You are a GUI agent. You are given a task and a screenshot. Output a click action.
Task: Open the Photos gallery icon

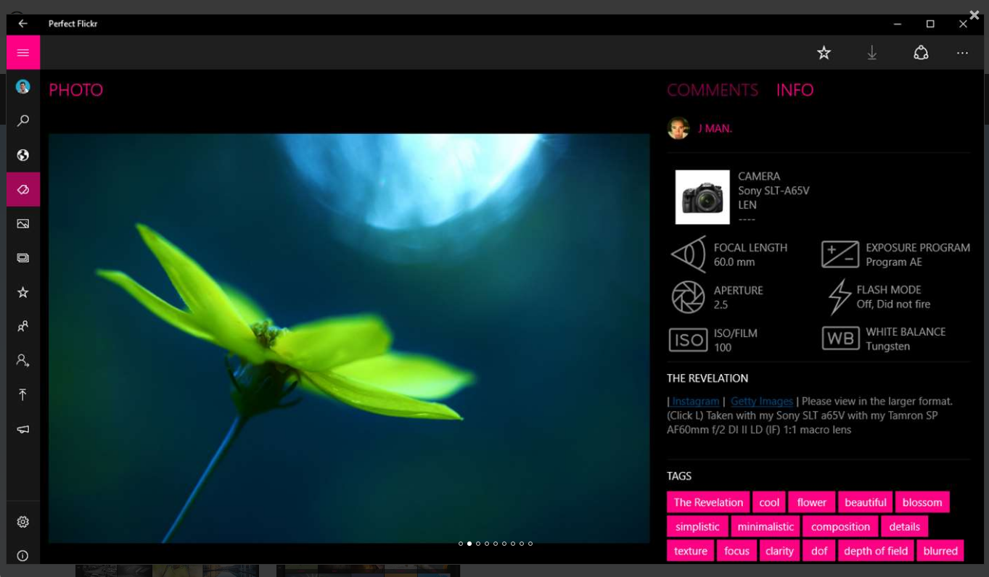22,223
